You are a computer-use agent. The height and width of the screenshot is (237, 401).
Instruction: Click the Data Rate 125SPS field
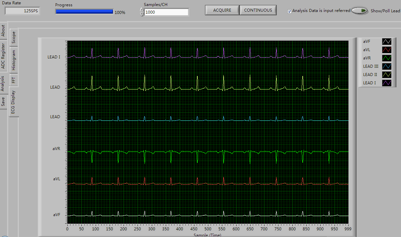coord(22,11)
